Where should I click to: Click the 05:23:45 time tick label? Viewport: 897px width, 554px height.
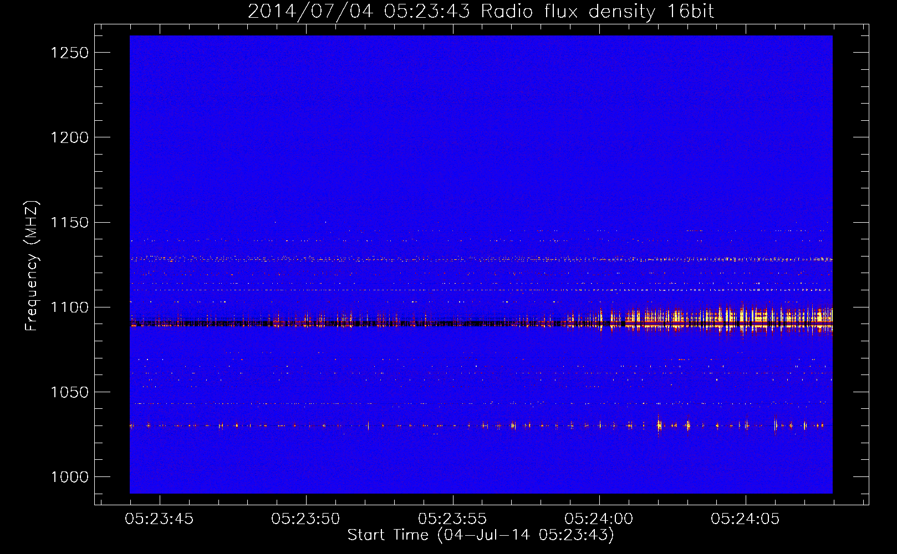(159, 519)
